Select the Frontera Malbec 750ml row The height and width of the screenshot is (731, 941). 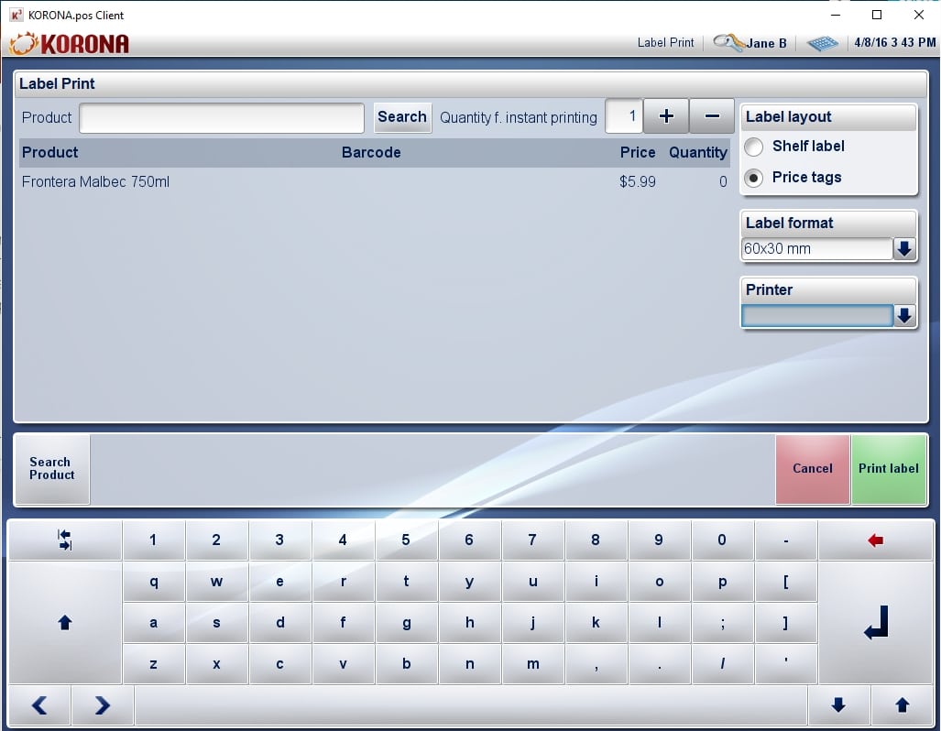[375, 182]
